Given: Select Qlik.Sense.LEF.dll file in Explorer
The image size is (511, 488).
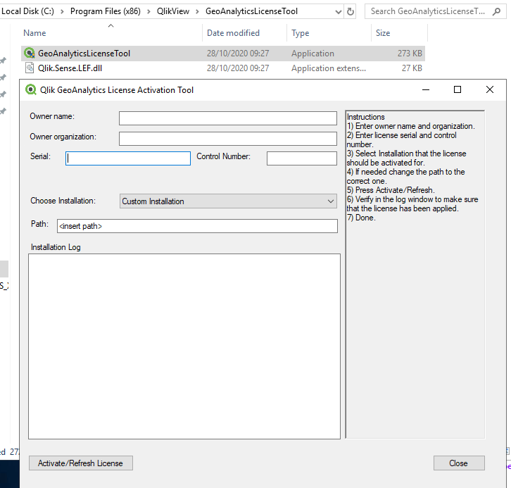Looking at the screenshot, I should (x=223, y=68).
